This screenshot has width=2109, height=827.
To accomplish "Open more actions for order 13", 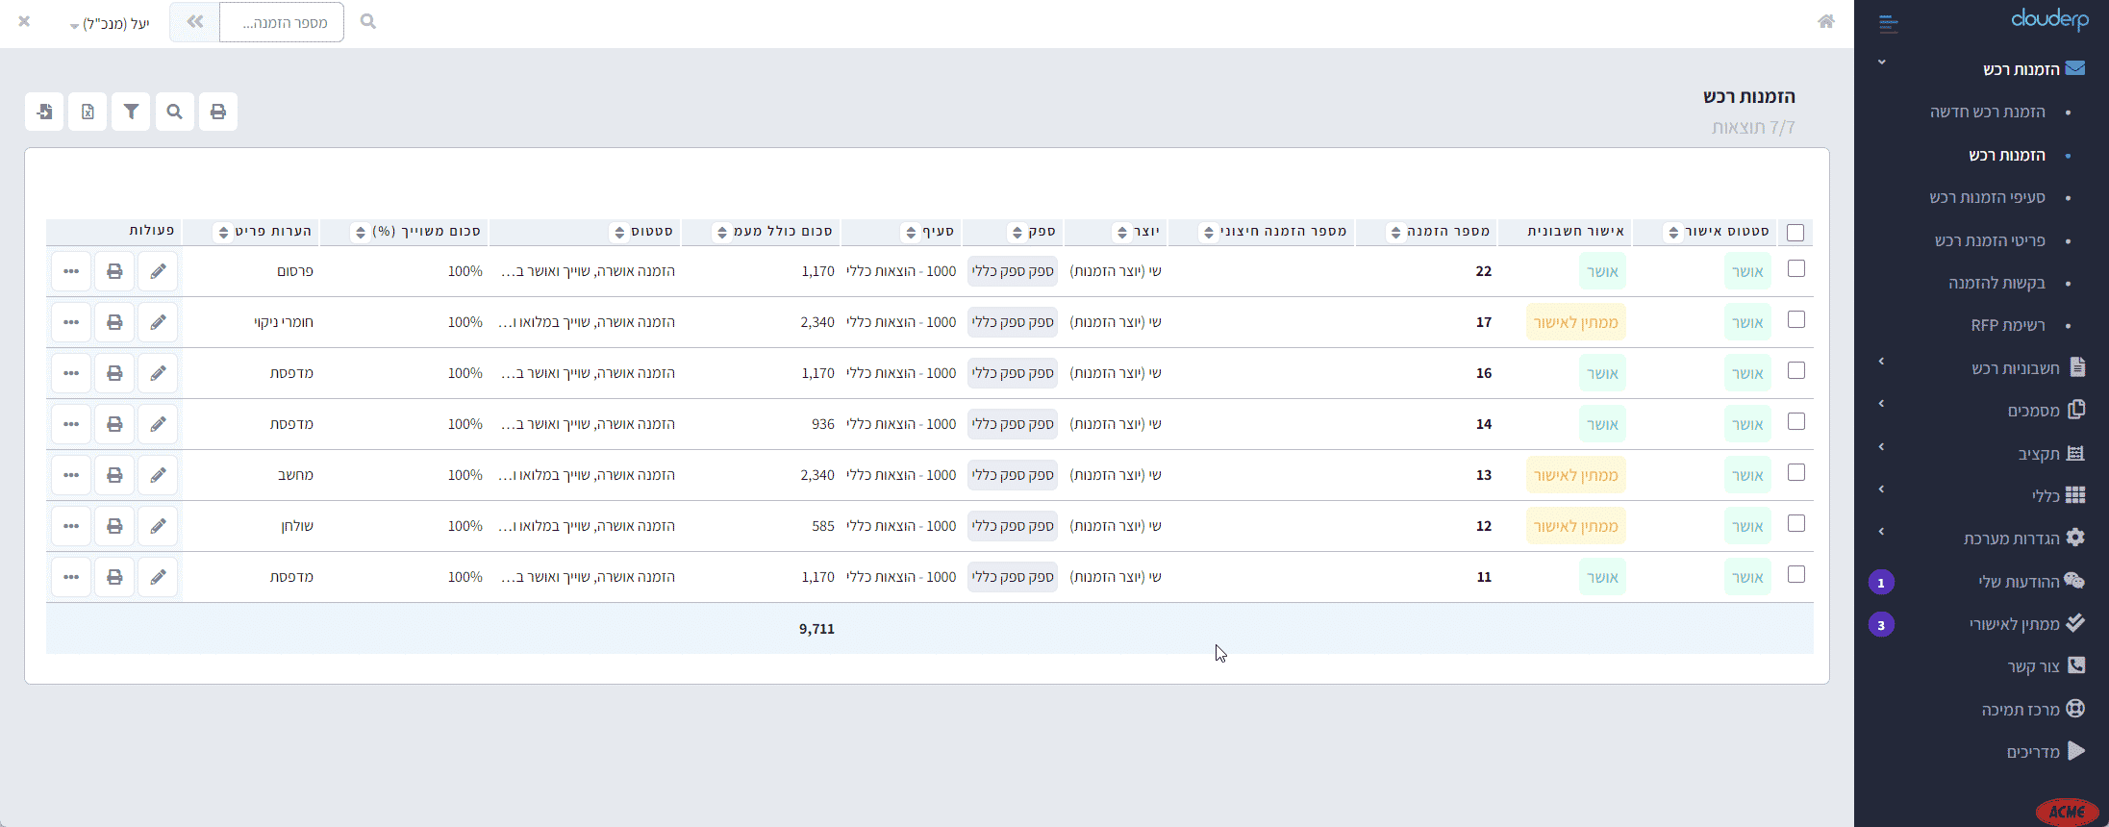I will coord(71,475).
